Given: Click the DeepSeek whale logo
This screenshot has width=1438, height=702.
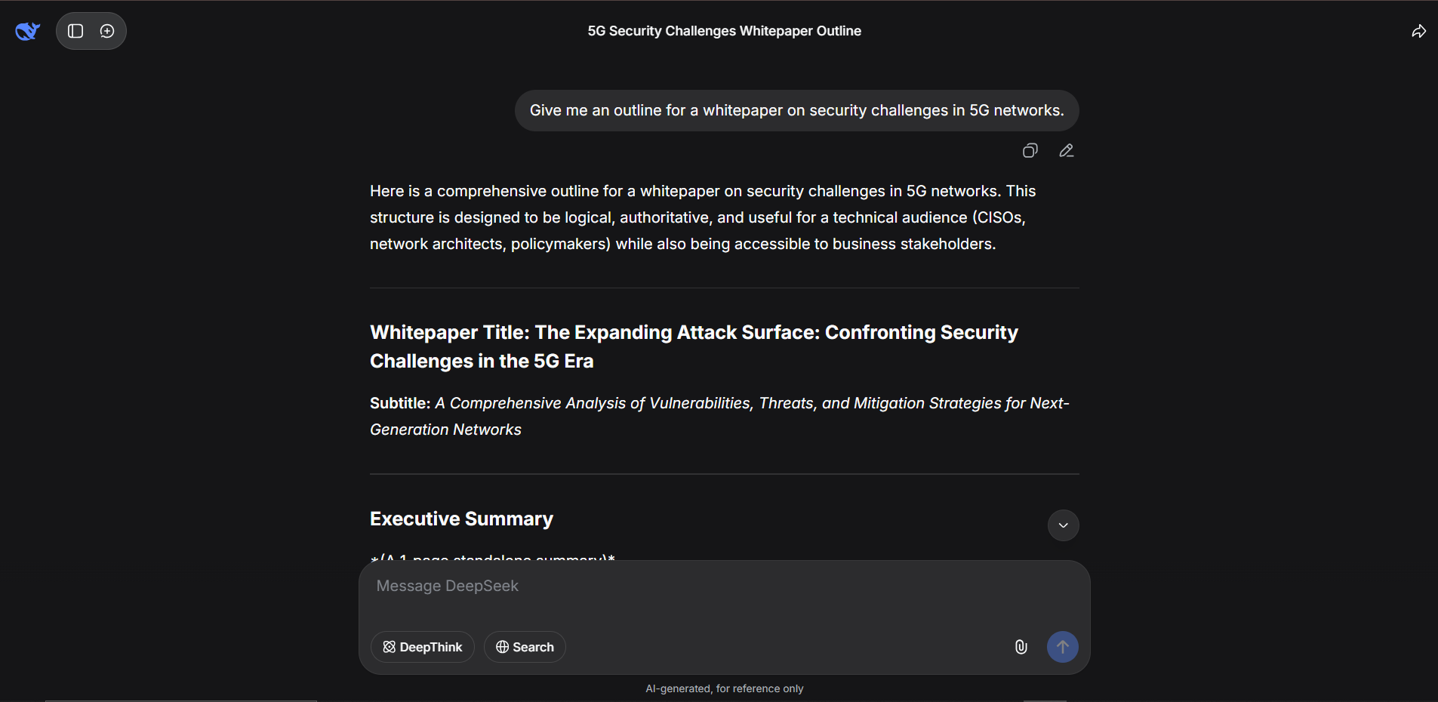Looking at the screenshot, I should [x=27, y=31].
